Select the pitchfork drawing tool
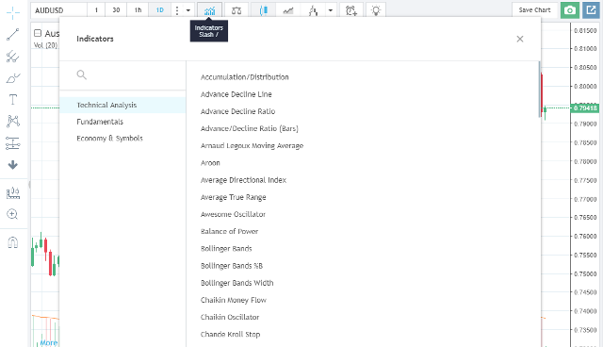 point(12,57)
